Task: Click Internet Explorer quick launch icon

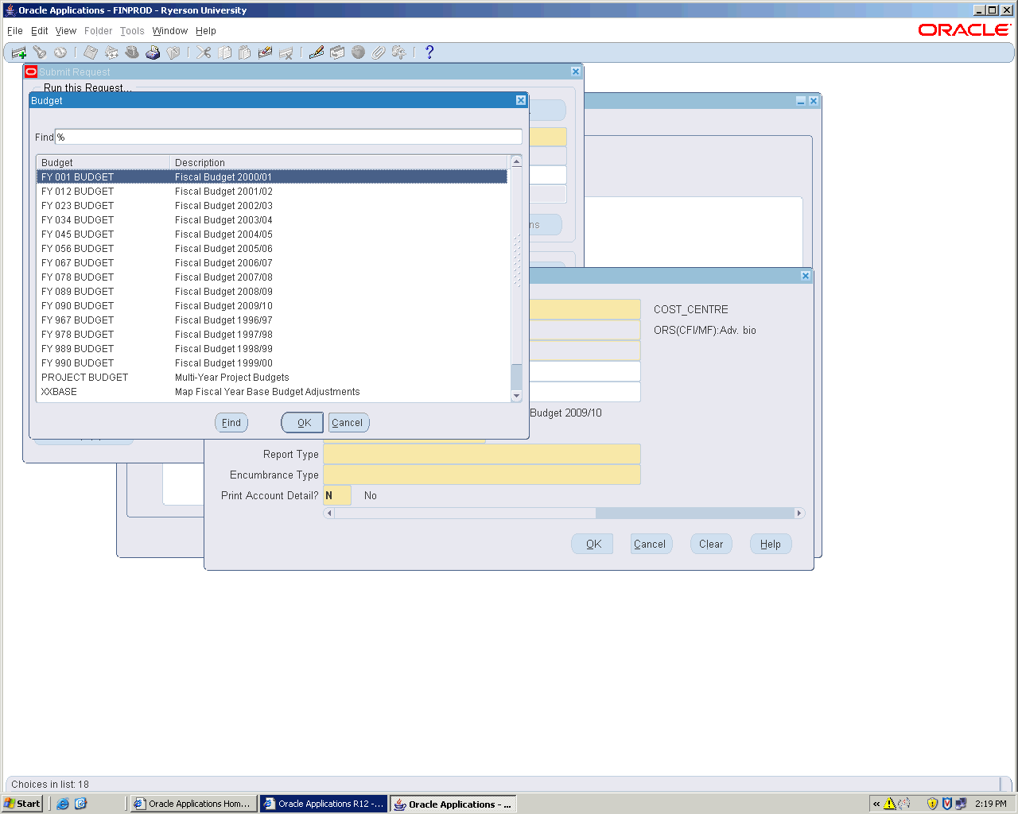Action: (x=63, y=804)
